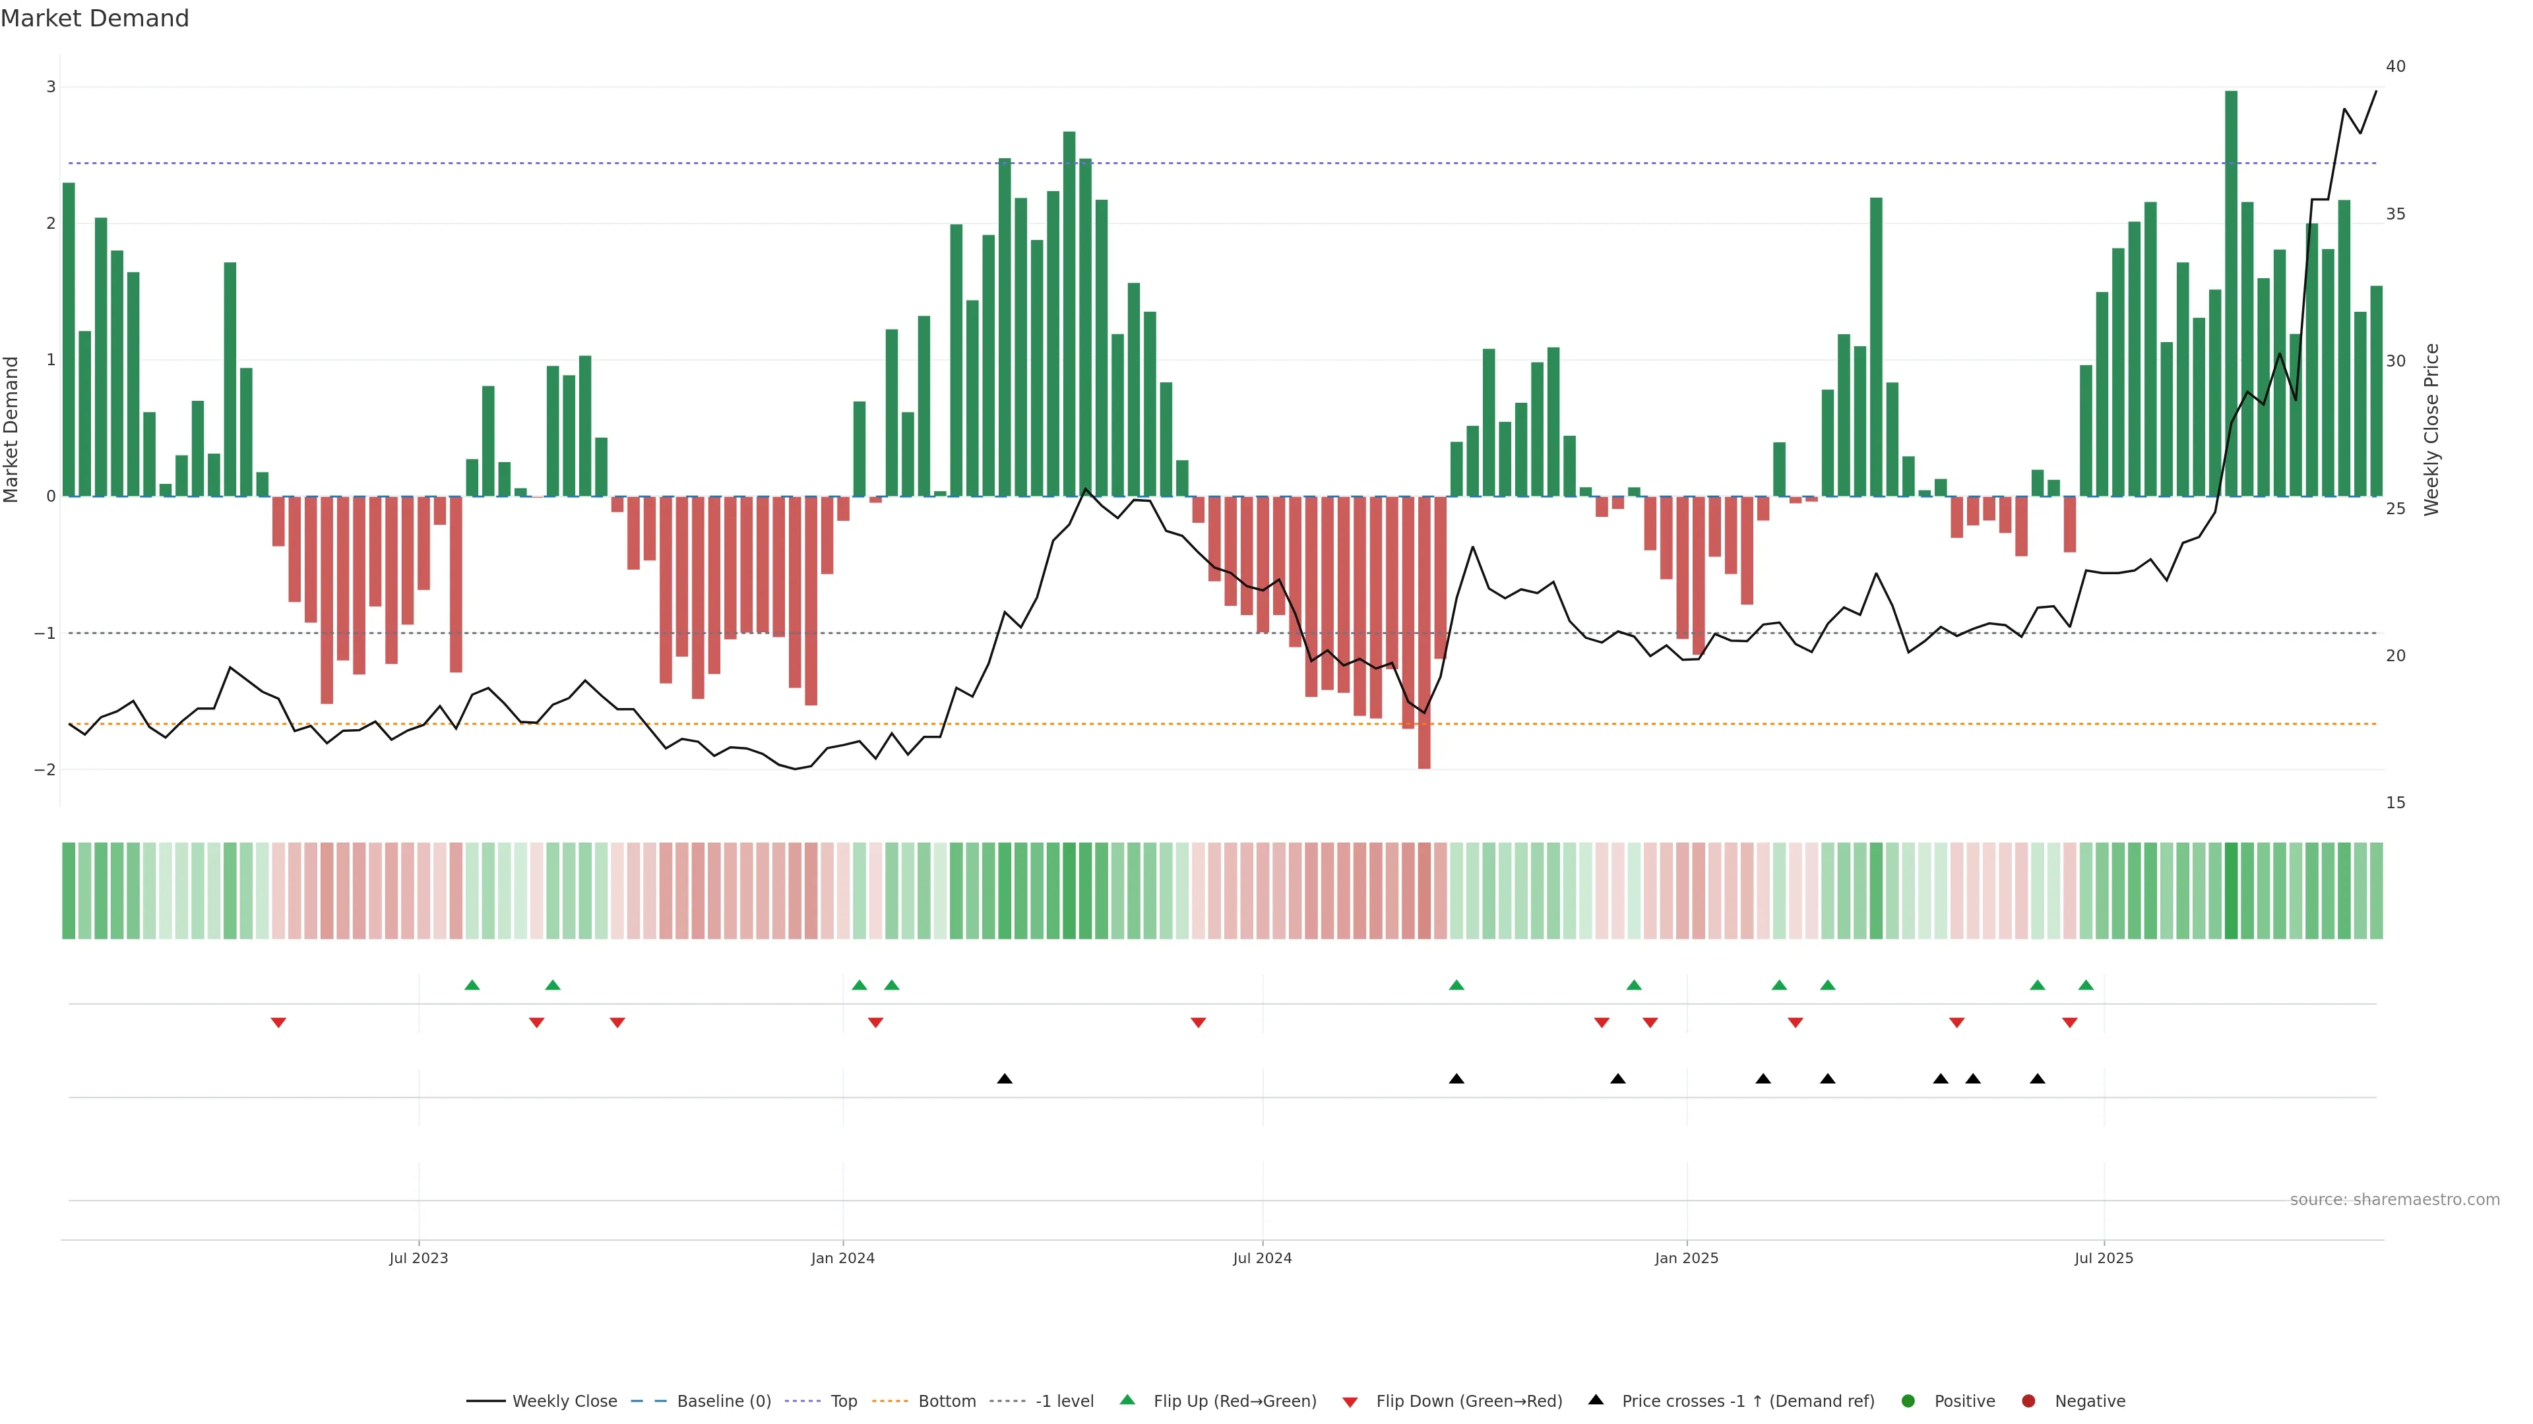
Task: Hide the Top dotted line via legend
Action: tap(843, 1400)
